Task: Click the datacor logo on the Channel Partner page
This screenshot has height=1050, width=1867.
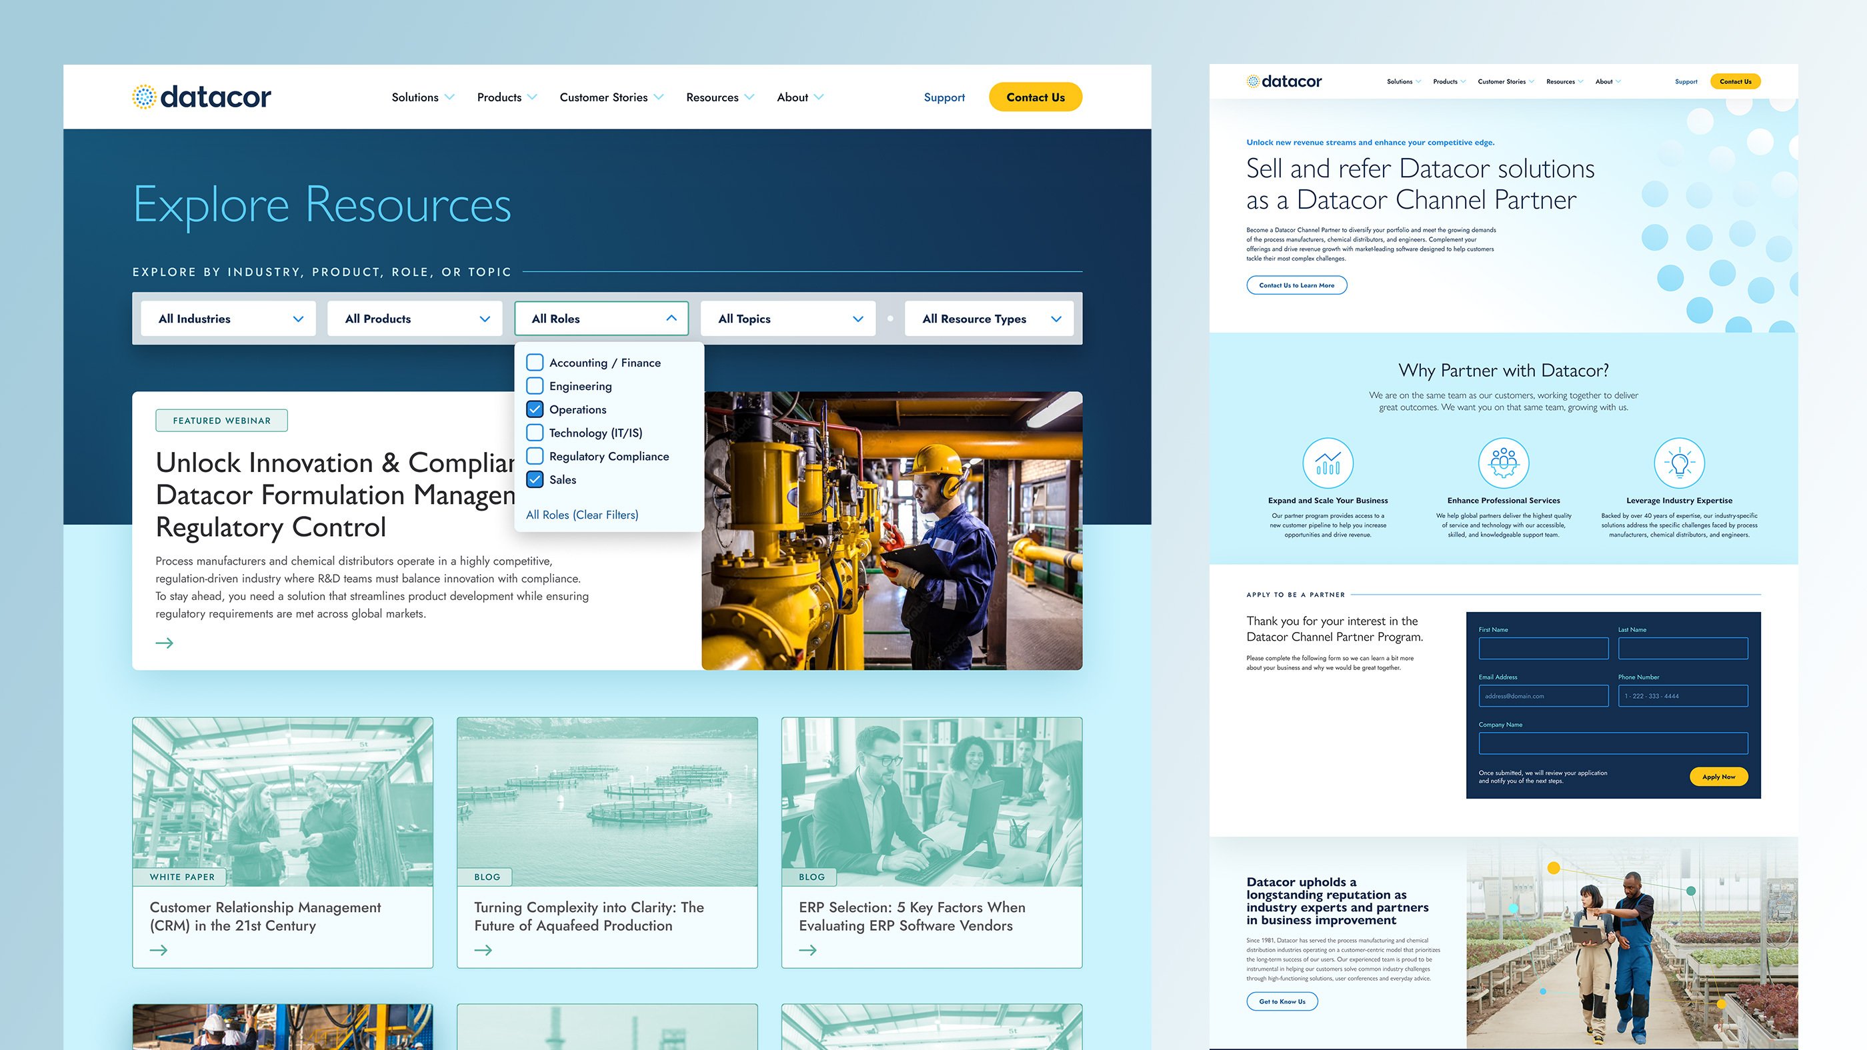Action: click(1284, 81)
